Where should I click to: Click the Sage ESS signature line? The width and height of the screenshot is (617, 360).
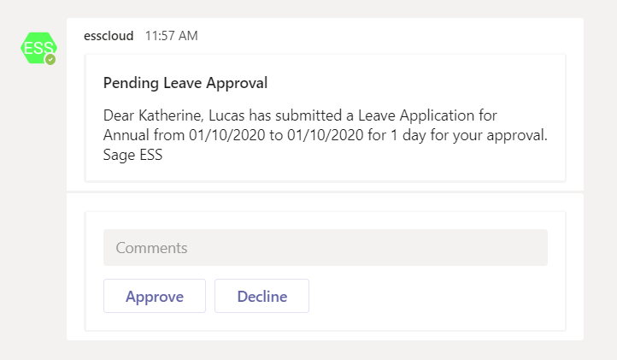click(132, 155)
